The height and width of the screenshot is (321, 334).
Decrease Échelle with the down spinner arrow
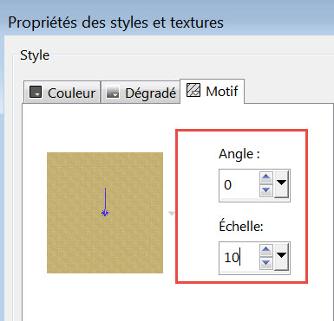pyautogui.click(x=266, y=263)
